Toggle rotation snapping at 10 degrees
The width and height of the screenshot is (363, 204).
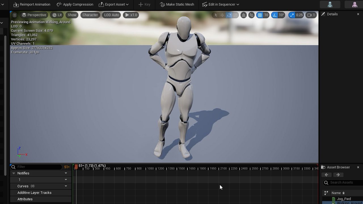[275, 15]
